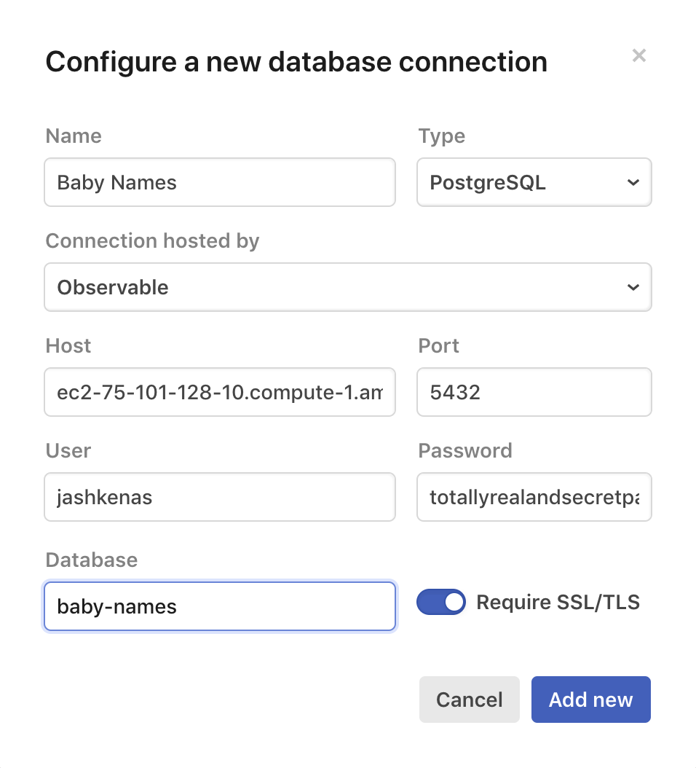Screen dimensions: 696x768
Task: Expand the Connection hosted by dropdown
Action: pos(348,287)
